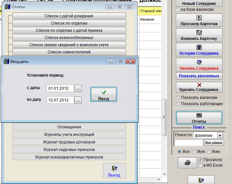Close the Отчеты window
Viewport: 232px width, 184px height.
tap(130, 7)
